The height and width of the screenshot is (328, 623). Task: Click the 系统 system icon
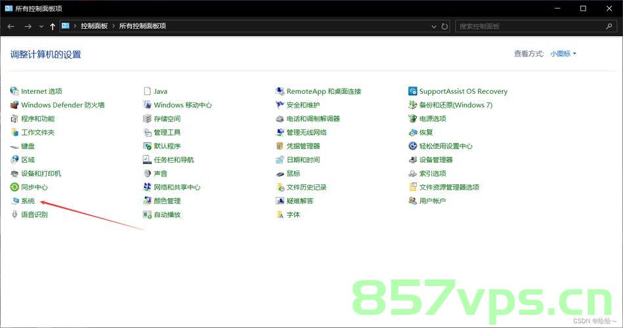pyautogui.click(x=14, y=201)
